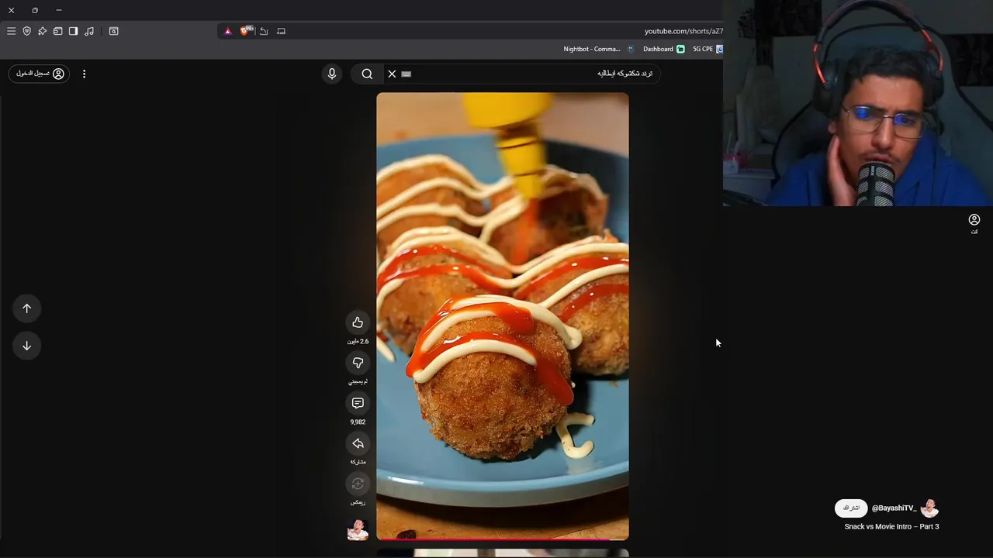Subscribe to BayashiTV channel
Screen dimensions: 993x558
coord(851,508)
